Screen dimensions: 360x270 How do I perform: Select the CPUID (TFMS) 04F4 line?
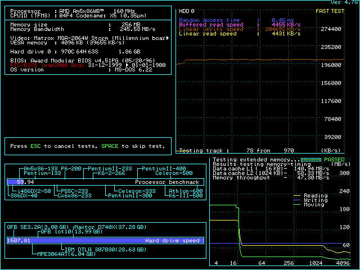78,16
